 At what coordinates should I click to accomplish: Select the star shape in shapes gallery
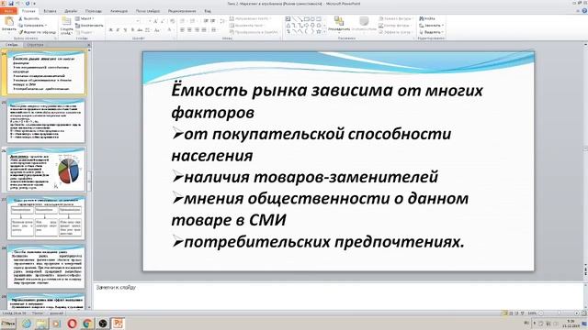click(319, 32)
